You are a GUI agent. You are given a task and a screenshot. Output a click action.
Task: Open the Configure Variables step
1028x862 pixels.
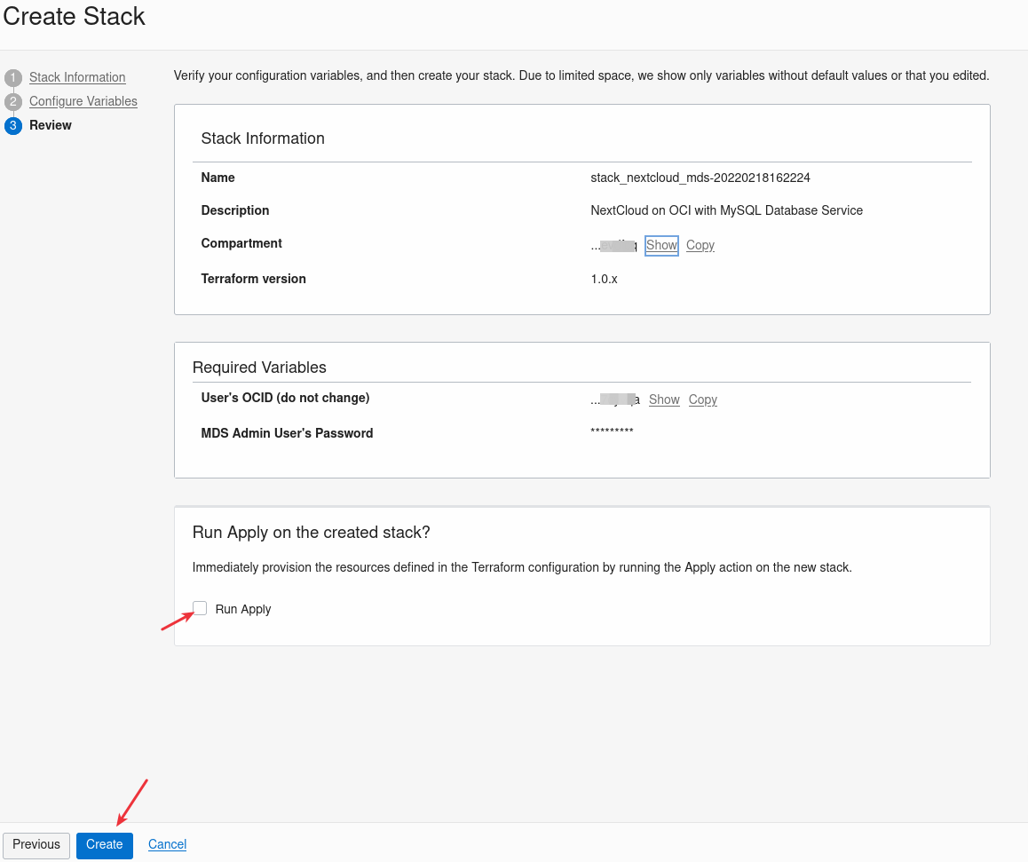(83, 101)
